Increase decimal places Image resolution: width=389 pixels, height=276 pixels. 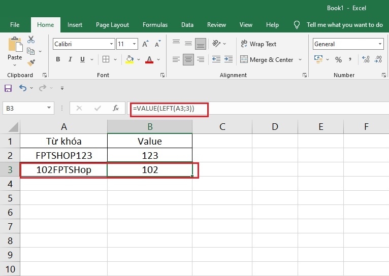(x=366, y=59)
